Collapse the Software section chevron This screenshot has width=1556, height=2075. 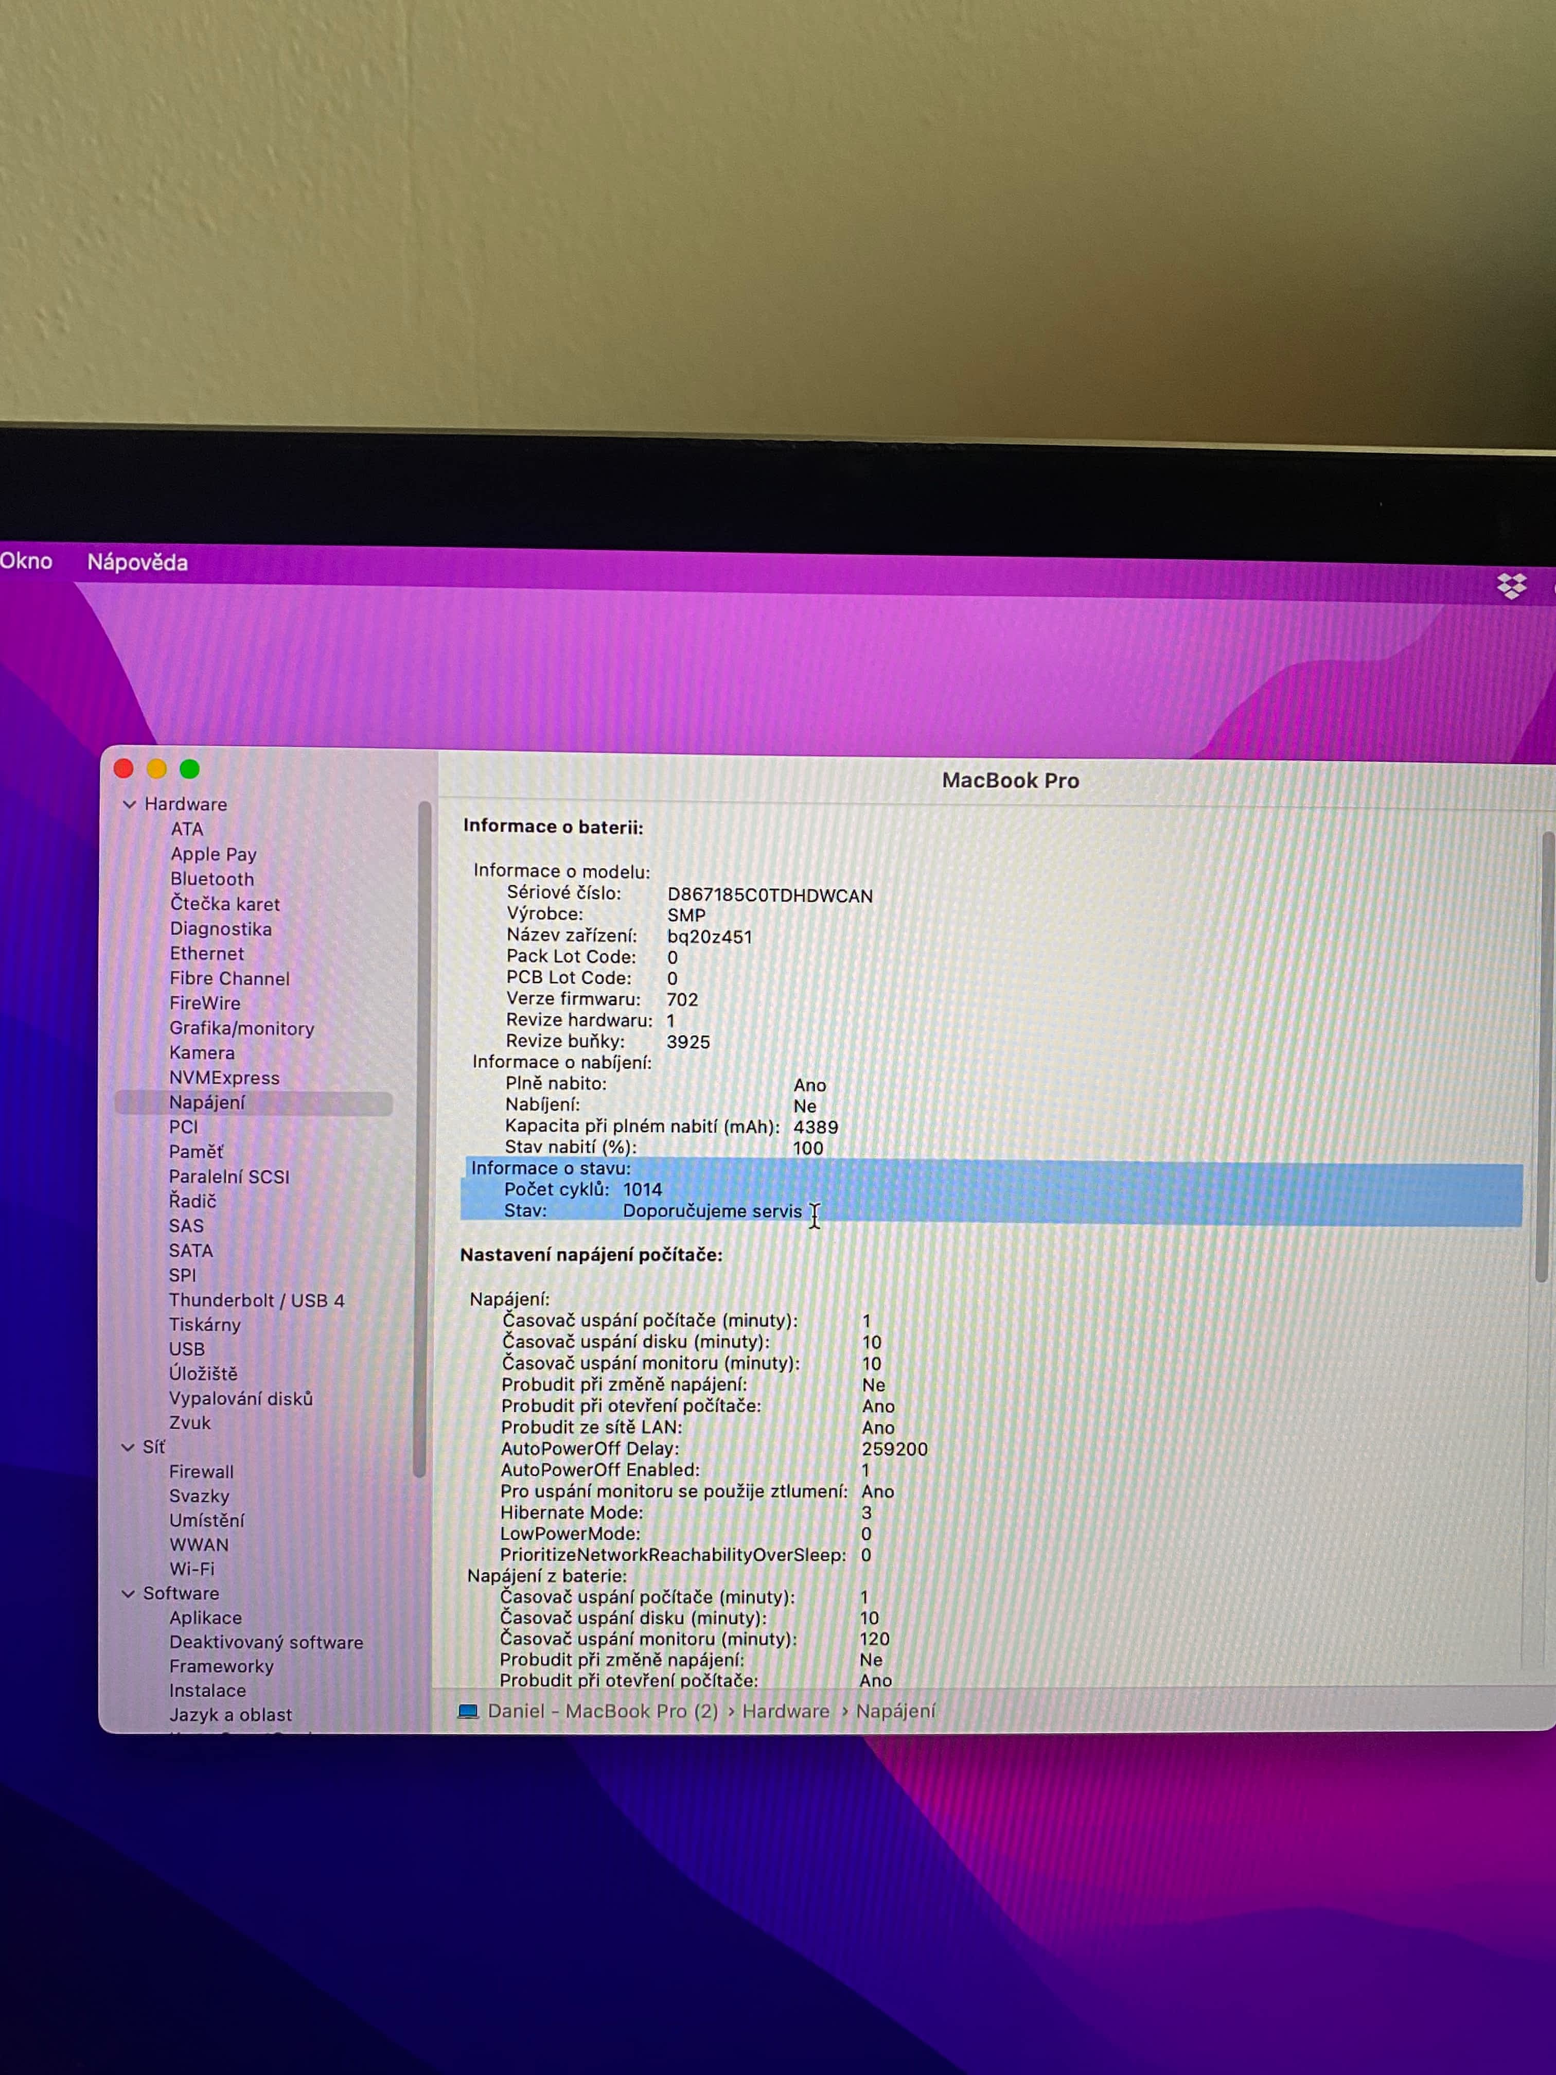pyautogui.click(x=129, y=1594)
